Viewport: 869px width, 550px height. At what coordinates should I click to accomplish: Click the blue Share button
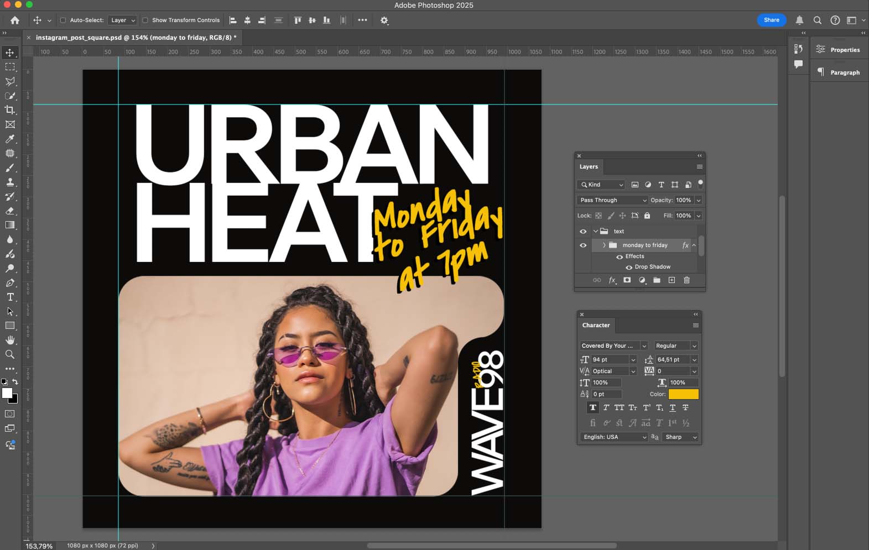771,20
